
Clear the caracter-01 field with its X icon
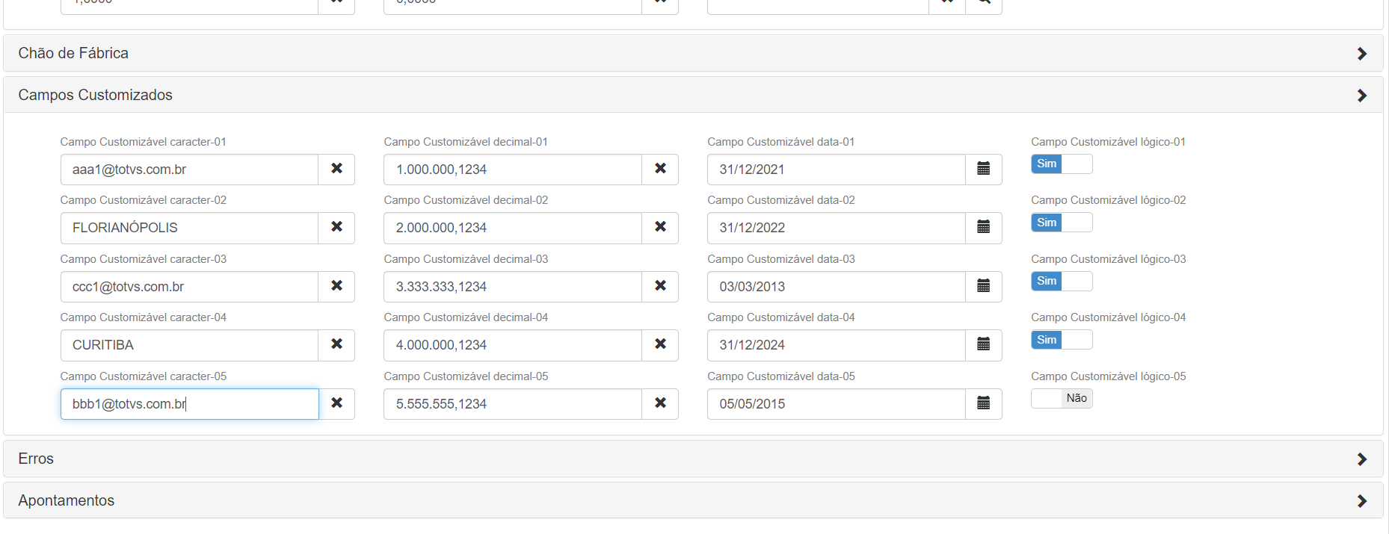(x=336, y=169)
